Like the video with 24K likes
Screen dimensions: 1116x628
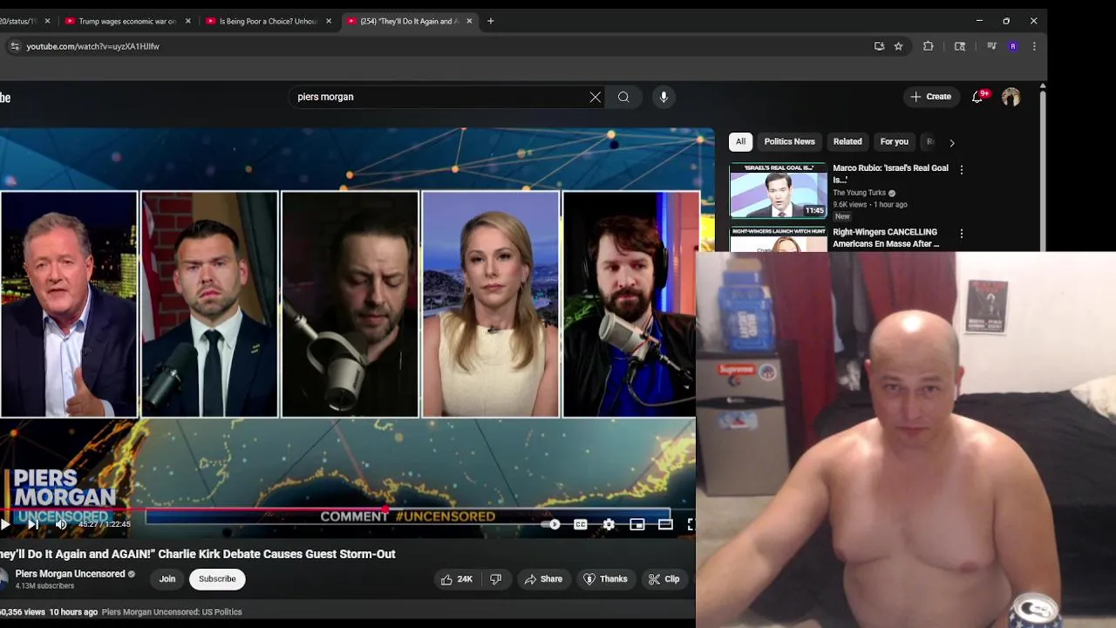tap(456, 579)
